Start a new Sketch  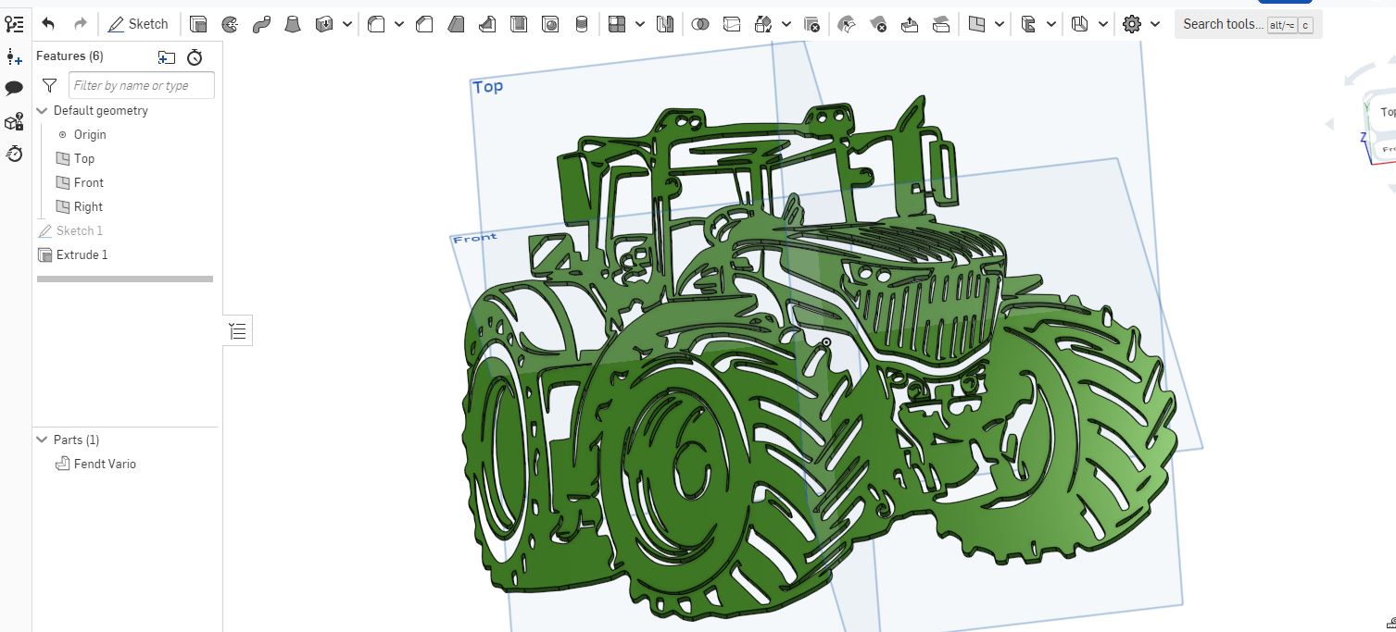pos(139,24)
